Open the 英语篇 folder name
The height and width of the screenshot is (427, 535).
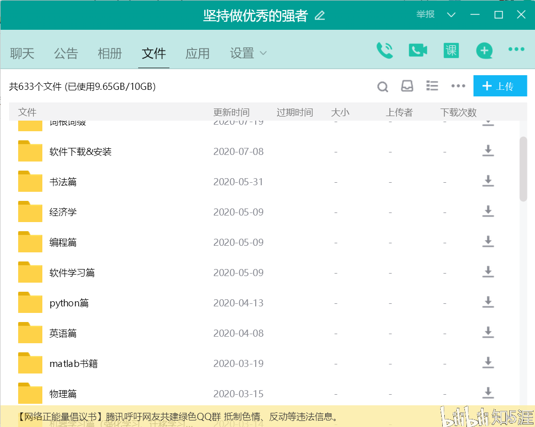coord(63,333)
